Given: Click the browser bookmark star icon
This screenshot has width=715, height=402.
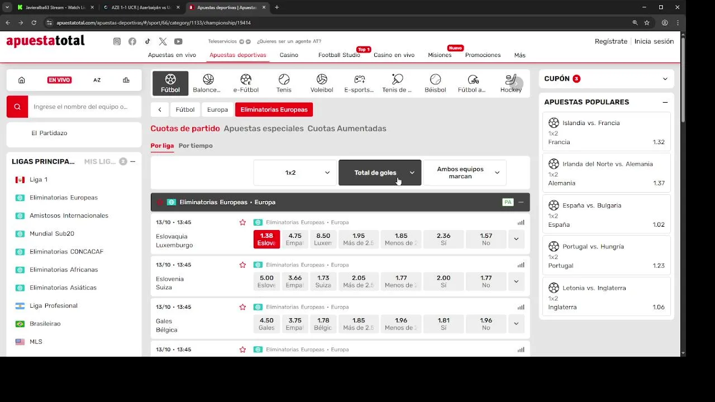Looking at the screenshot, I should (647, 23).
